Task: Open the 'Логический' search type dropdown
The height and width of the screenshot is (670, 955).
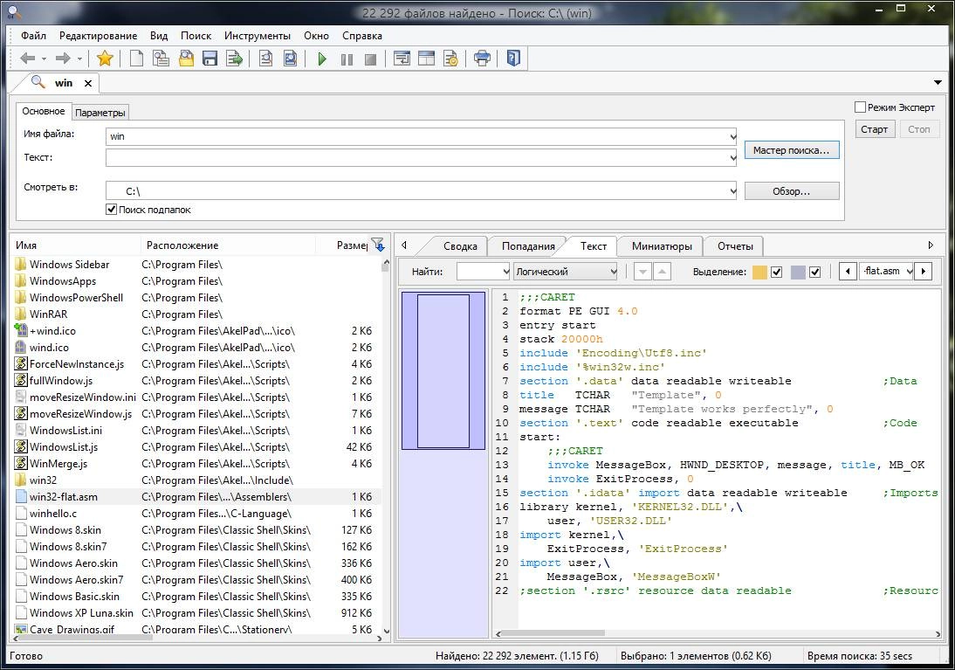Action: coord(613,272)
